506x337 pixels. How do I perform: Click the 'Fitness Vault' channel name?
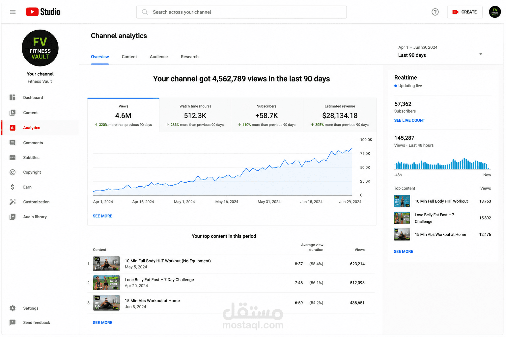pyautogui.click(x=40, y=82)
